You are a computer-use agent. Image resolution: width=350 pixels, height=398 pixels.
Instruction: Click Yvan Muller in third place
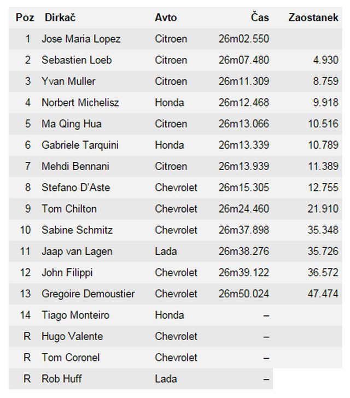(x=68, y=81)
